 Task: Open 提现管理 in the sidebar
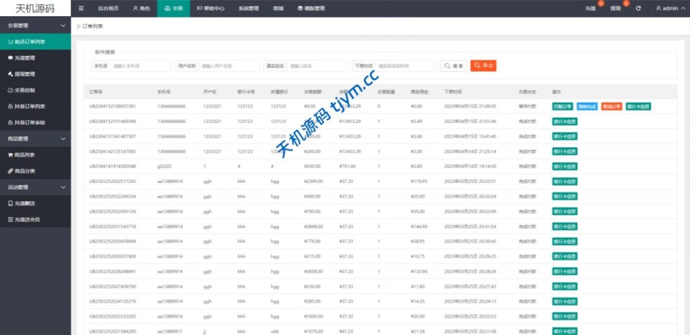(x=24, y=74)
